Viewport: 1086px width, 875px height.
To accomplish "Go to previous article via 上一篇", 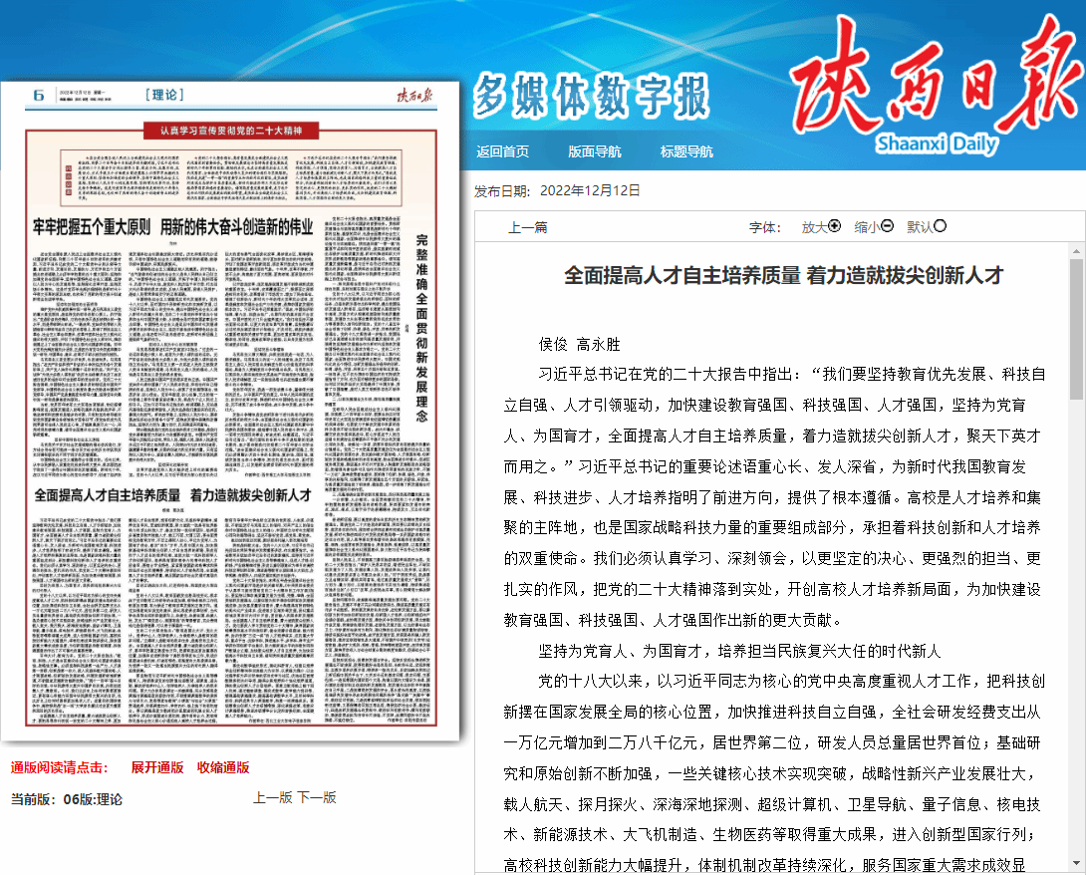I will [x=528, y=227].
